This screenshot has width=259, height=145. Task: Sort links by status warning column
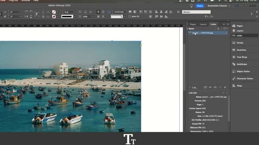[218, 29]
